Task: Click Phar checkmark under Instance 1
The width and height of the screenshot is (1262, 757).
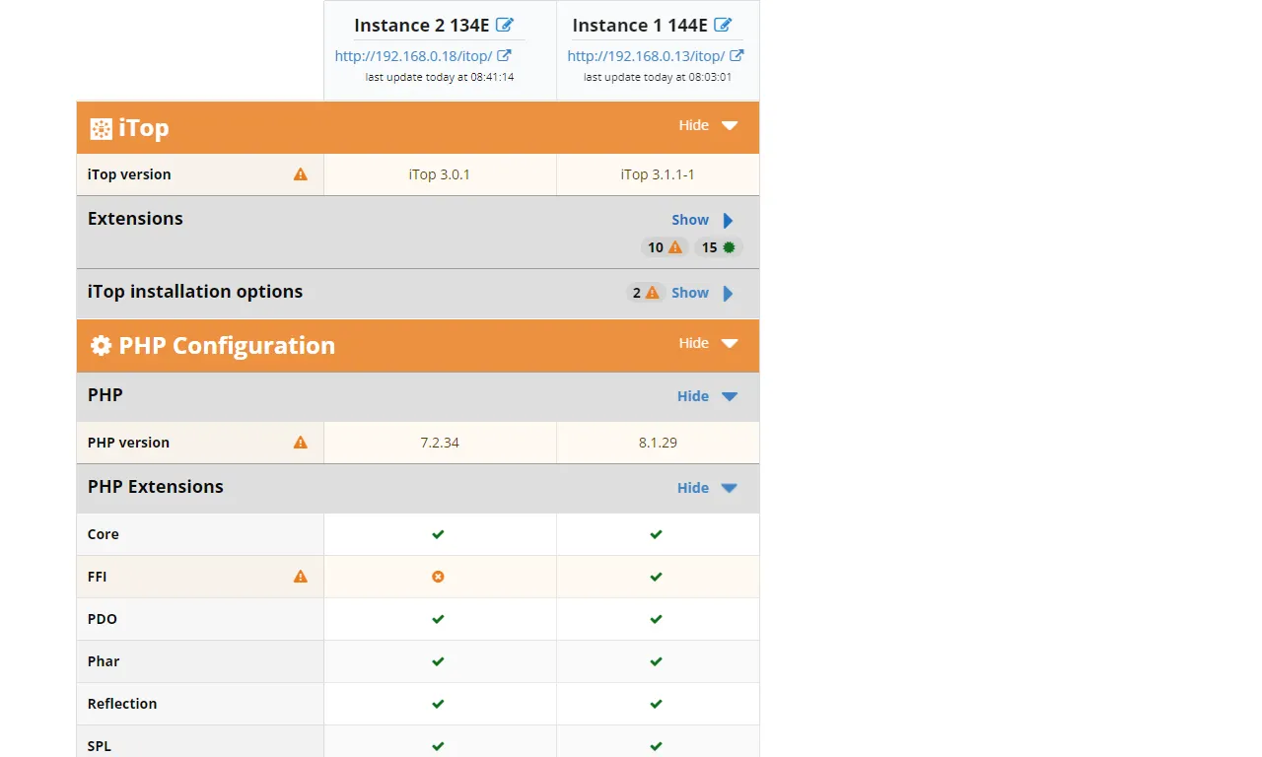Action: pos(656,661)
